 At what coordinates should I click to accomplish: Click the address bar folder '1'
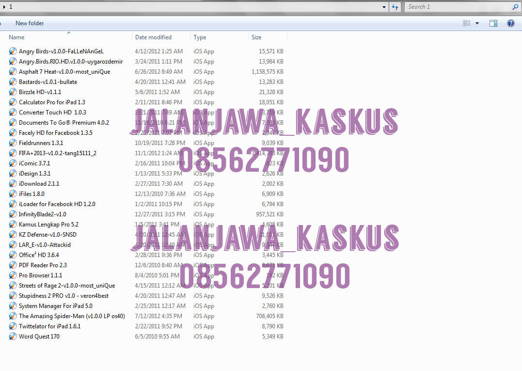(x=11, y=7)
